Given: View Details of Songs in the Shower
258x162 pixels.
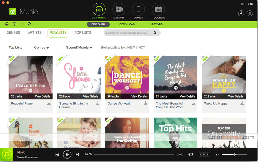Looking at the screenshot, I should [x=91, y=96].
